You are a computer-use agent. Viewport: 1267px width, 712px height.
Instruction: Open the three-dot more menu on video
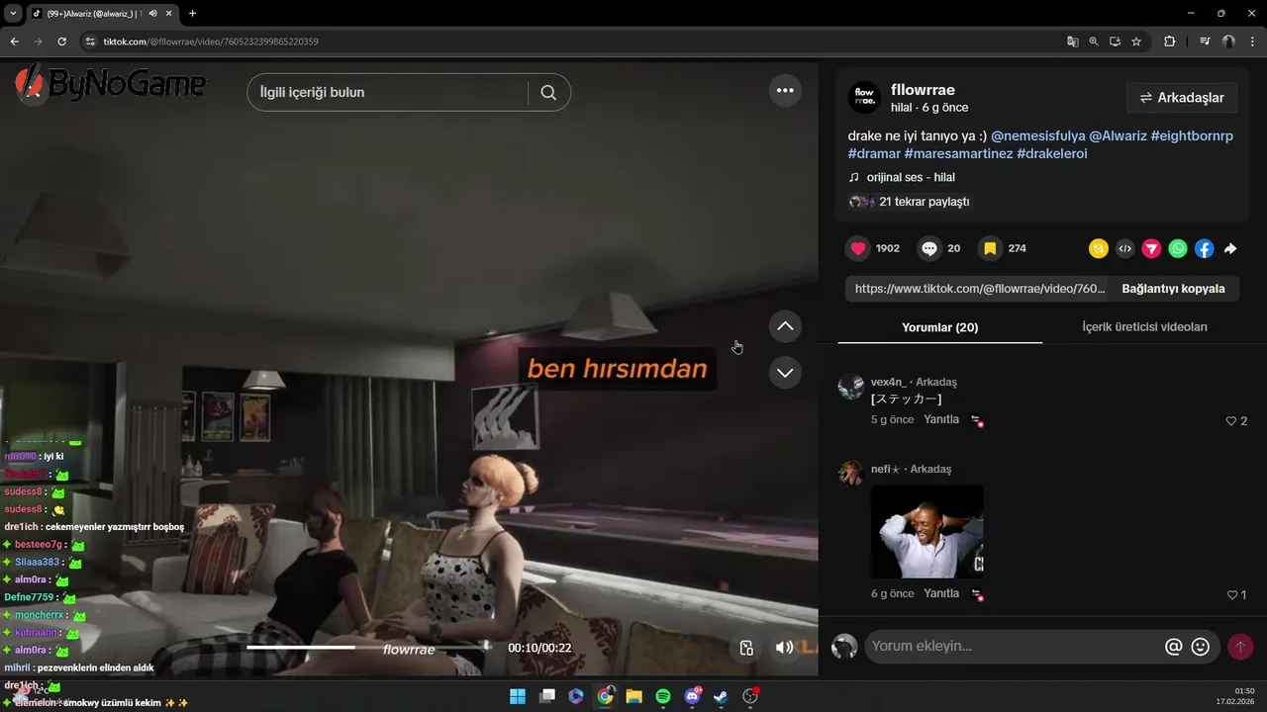click(785, 90)
